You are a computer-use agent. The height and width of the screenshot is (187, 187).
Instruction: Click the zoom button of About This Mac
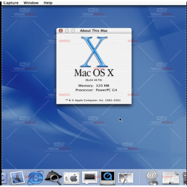pyautogui.click(x=73, y=31)
